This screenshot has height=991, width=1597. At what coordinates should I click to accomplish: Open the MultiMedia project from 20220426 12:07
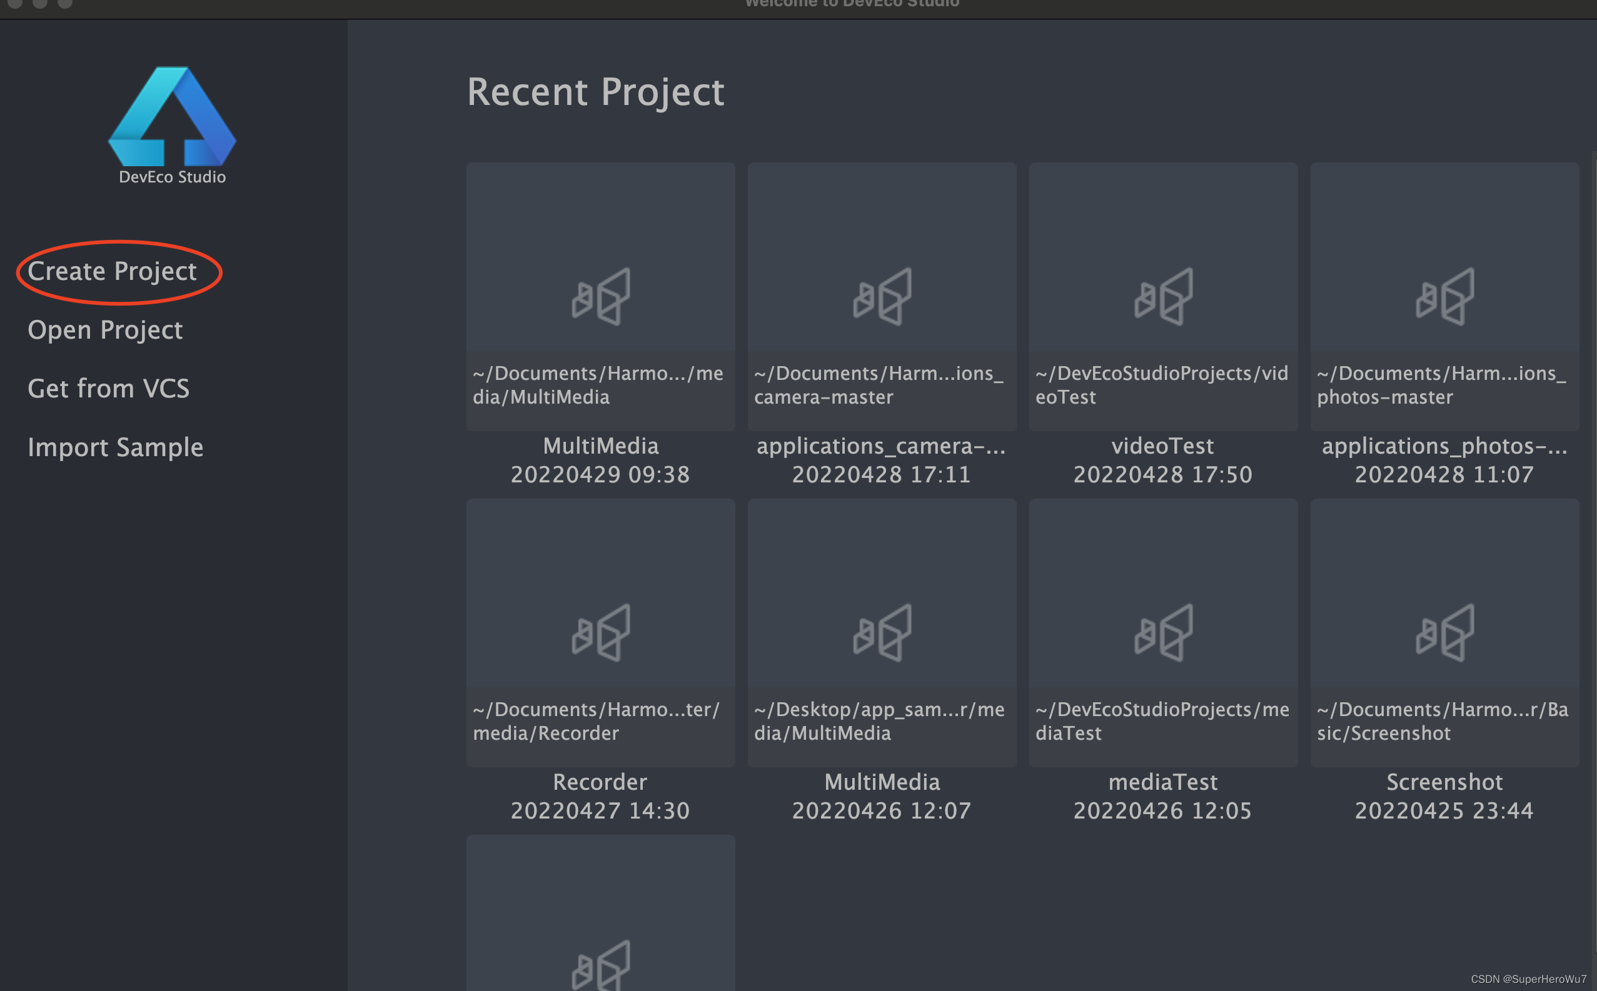click(882, 632)
